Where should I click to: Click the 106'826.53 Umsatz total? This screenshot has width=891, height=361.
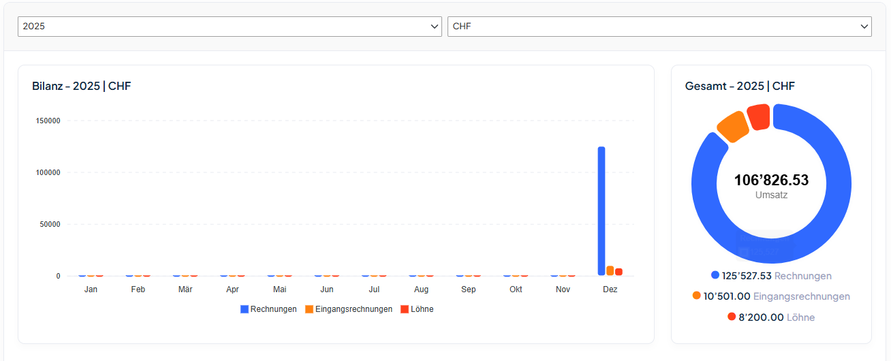771,180
